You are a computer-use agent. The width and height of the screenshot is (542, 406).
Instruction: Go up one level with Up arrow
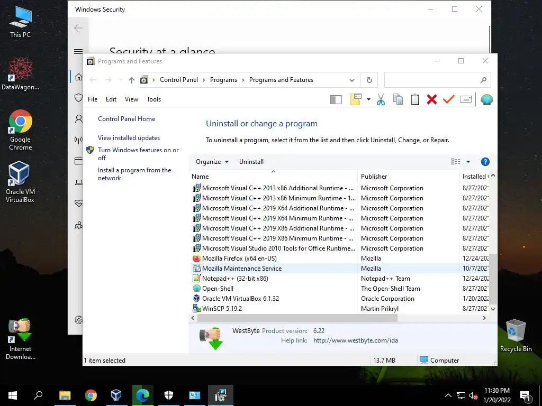[131, 80]
